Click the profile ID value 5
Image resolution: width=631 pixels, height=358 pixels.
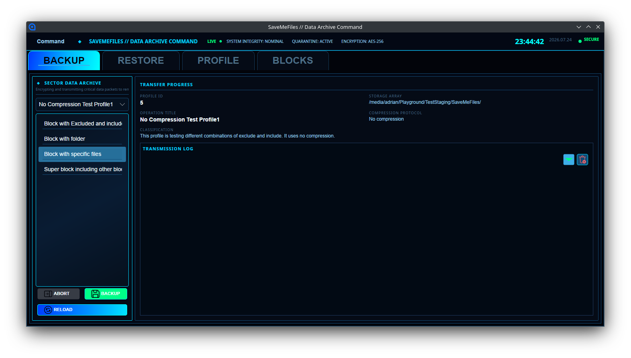(142, 103)
